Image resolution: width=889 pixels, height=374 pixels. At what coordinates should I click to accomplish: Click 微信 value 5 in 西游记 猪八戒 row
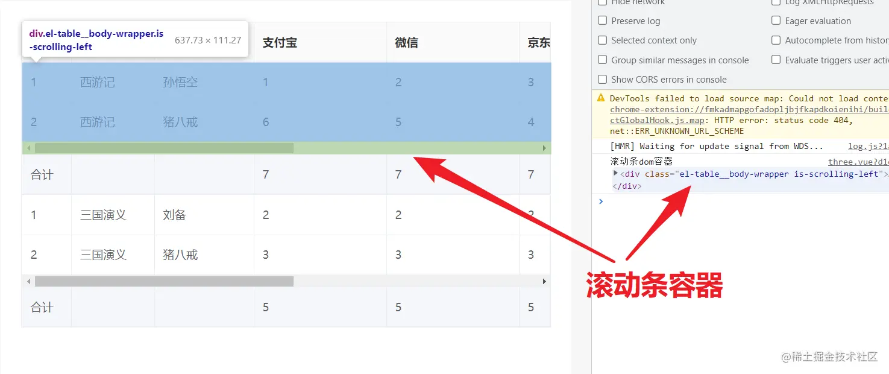(x=398, y=122)
